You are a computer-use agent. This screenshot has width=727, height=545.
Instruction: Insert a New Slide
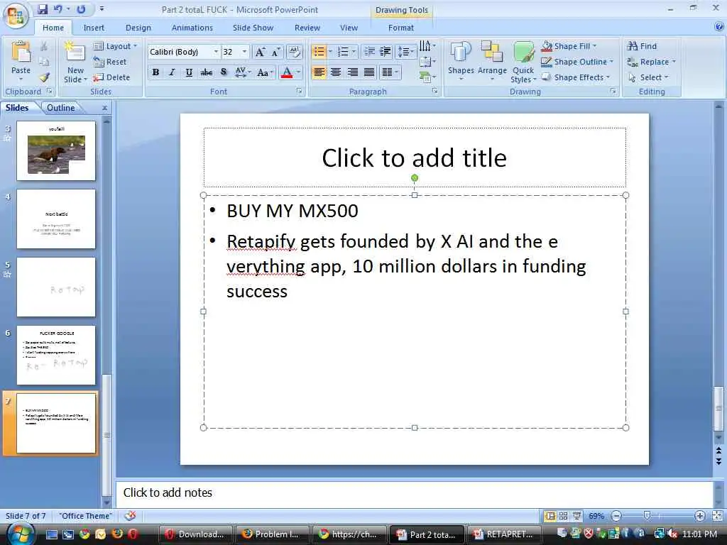(75, 62)
